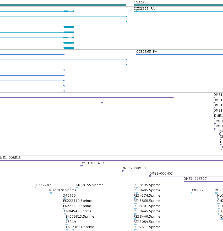
Task: Open the RE58445.5prime EST label
Action: (147, 211)
